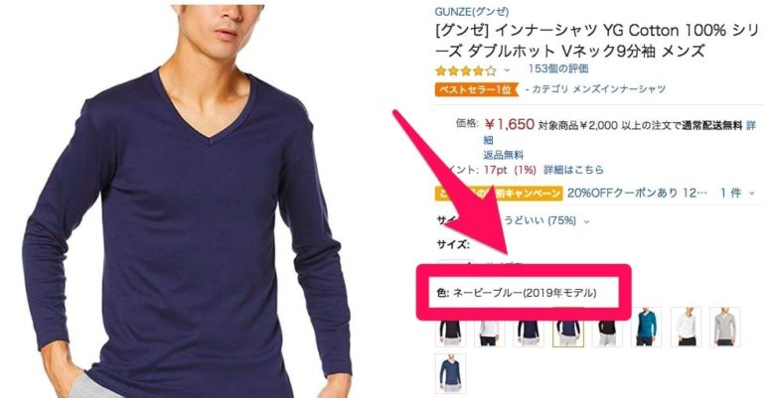Viewport: 775px width, 398px height.
Task: Select the white shirt swatch with black pants
Action: (x=489, y=332)
